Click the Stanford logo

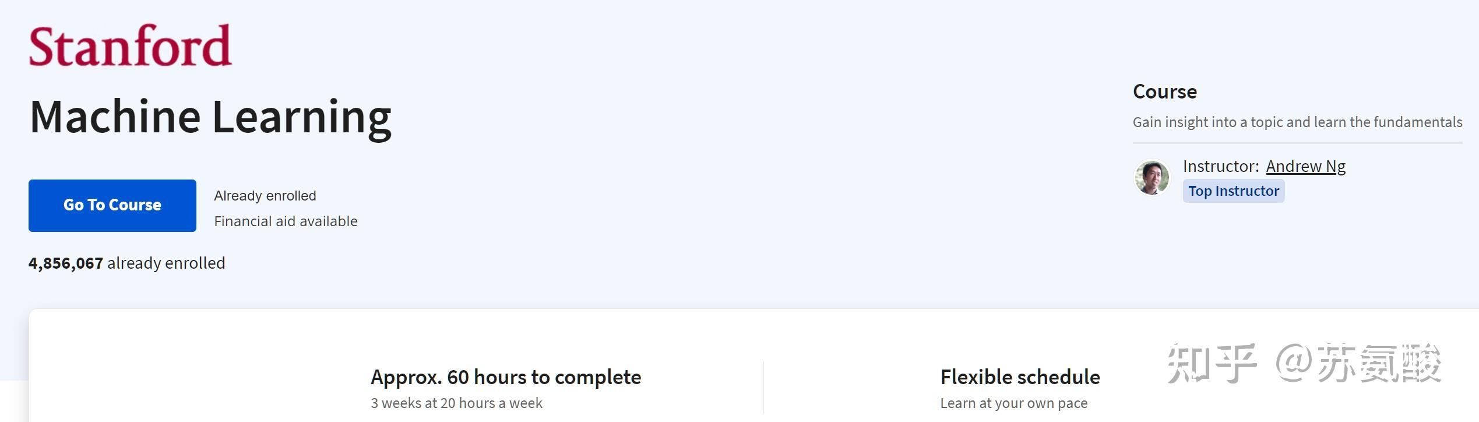(130, 45)
